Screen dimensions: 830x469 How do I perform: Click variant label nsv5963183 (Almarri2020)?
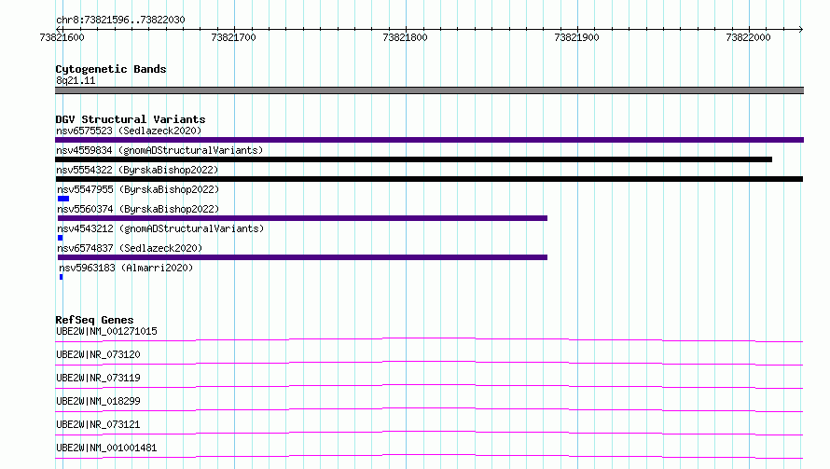pyautogui.click(x=126, y=268)
